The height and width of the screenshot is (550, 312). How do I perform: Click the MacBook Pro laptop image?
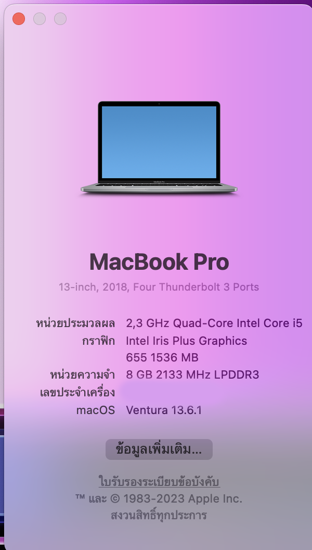pos(159,147)
